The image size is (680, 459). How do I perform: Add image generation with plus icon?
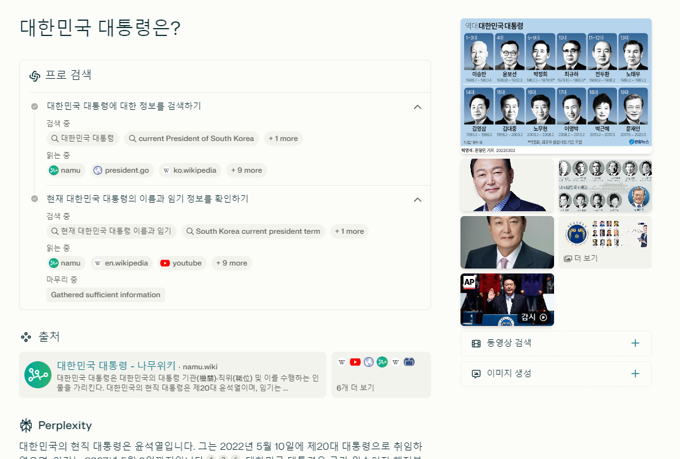(635, 374)
